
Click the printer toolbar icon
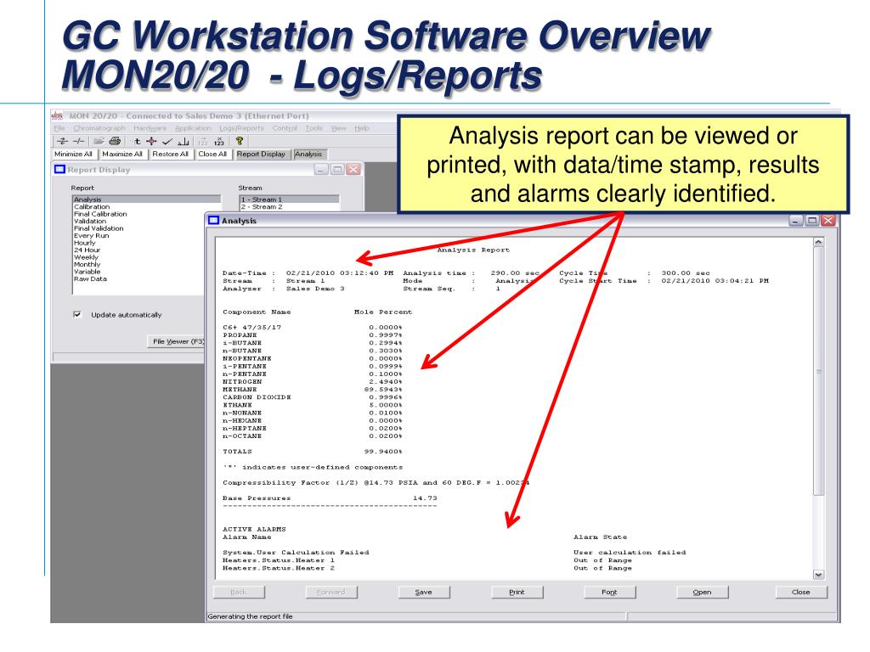point(115,142)
